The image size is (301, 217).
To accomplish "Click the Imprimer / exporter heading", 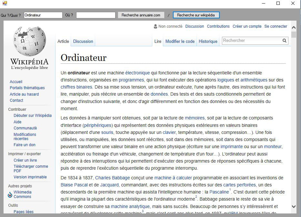I will coord(25,154).
